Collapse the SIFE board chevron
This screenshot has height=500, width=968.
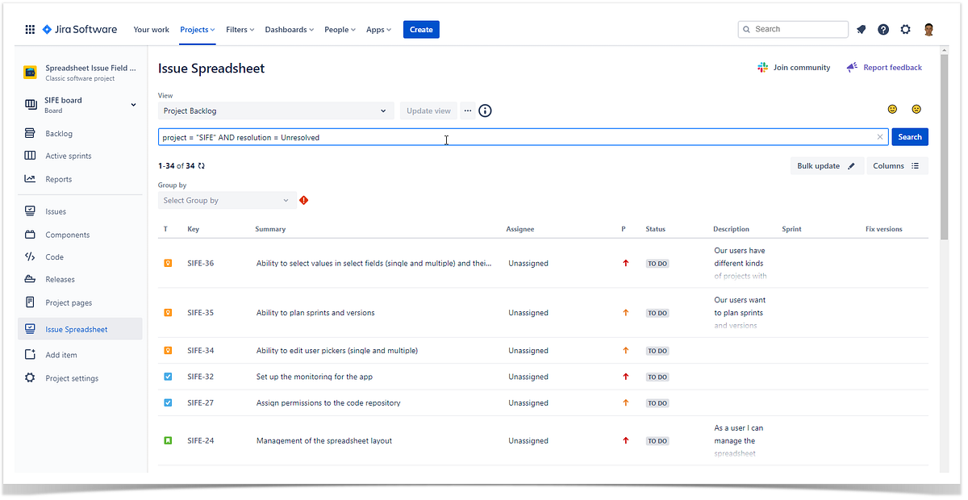click(133, 104)
